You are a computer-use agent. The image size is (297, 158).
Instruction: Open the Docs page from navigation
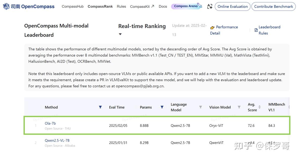[163, 6]
